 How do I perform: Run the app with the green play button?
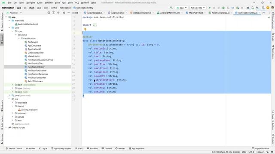(x=209, y=8)
